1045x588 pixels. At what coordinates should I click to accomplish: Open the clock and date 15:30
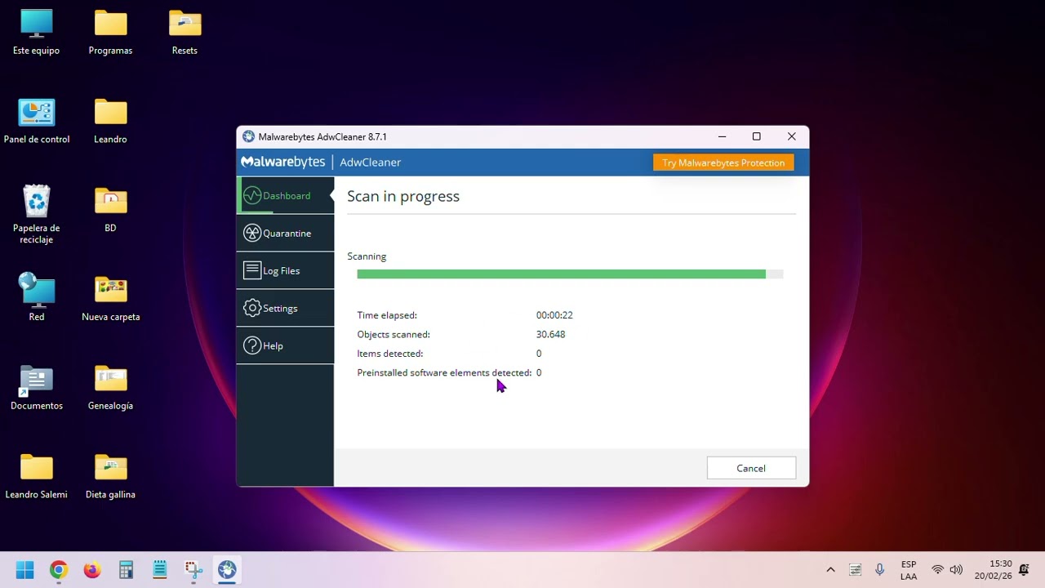(993, 570)
